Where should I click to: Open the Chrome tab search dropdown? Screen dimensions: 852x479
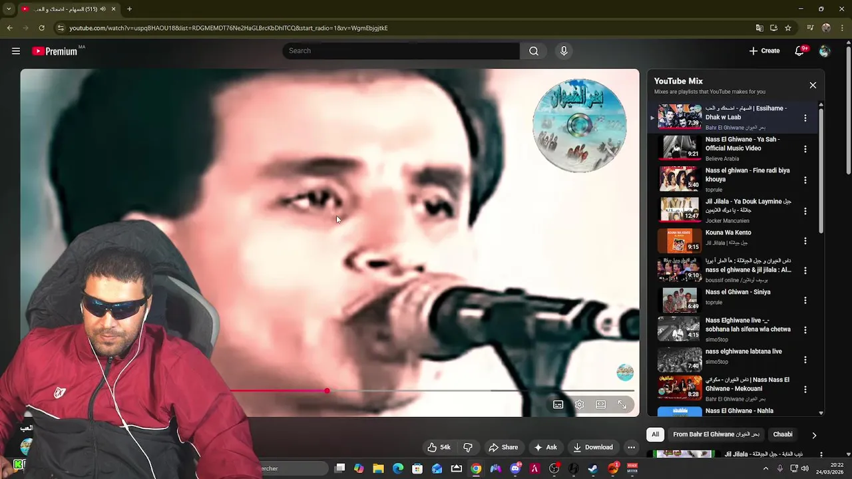(9, 9)
